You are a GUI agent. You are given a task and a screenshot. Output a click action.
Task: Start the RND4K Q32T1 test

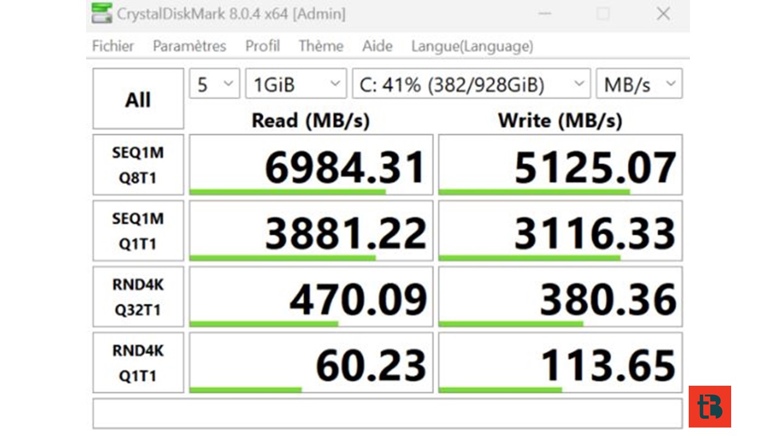tap(138, 297)
